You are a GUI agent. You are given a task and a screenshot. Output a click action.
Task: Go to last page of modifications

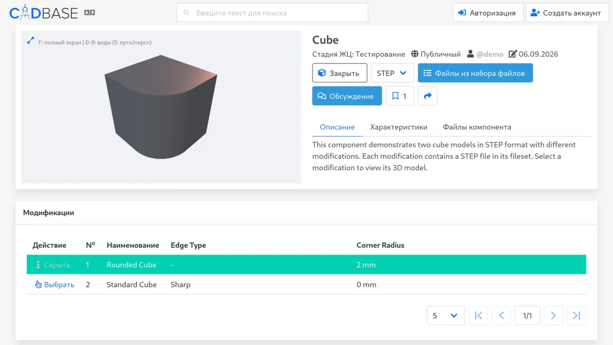(x=576, y=316)
